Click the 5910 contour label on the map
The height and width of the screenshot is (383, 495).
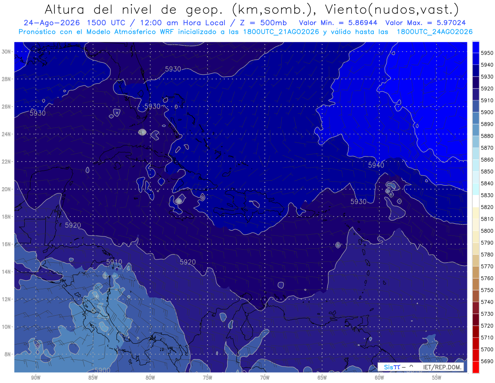coord(114,262)
